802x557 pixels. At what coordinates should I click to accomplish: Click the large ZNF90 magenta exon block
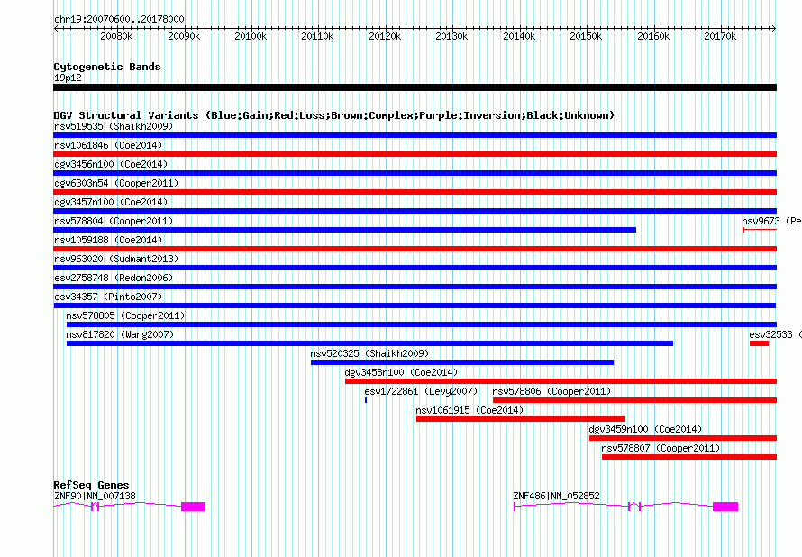[194, 507]
